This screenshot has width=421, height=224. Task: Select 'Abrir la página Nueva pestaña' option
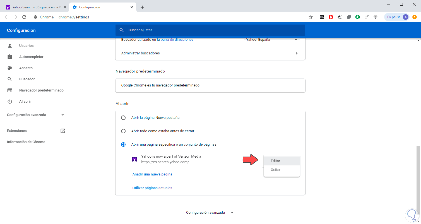coord(123,118)
